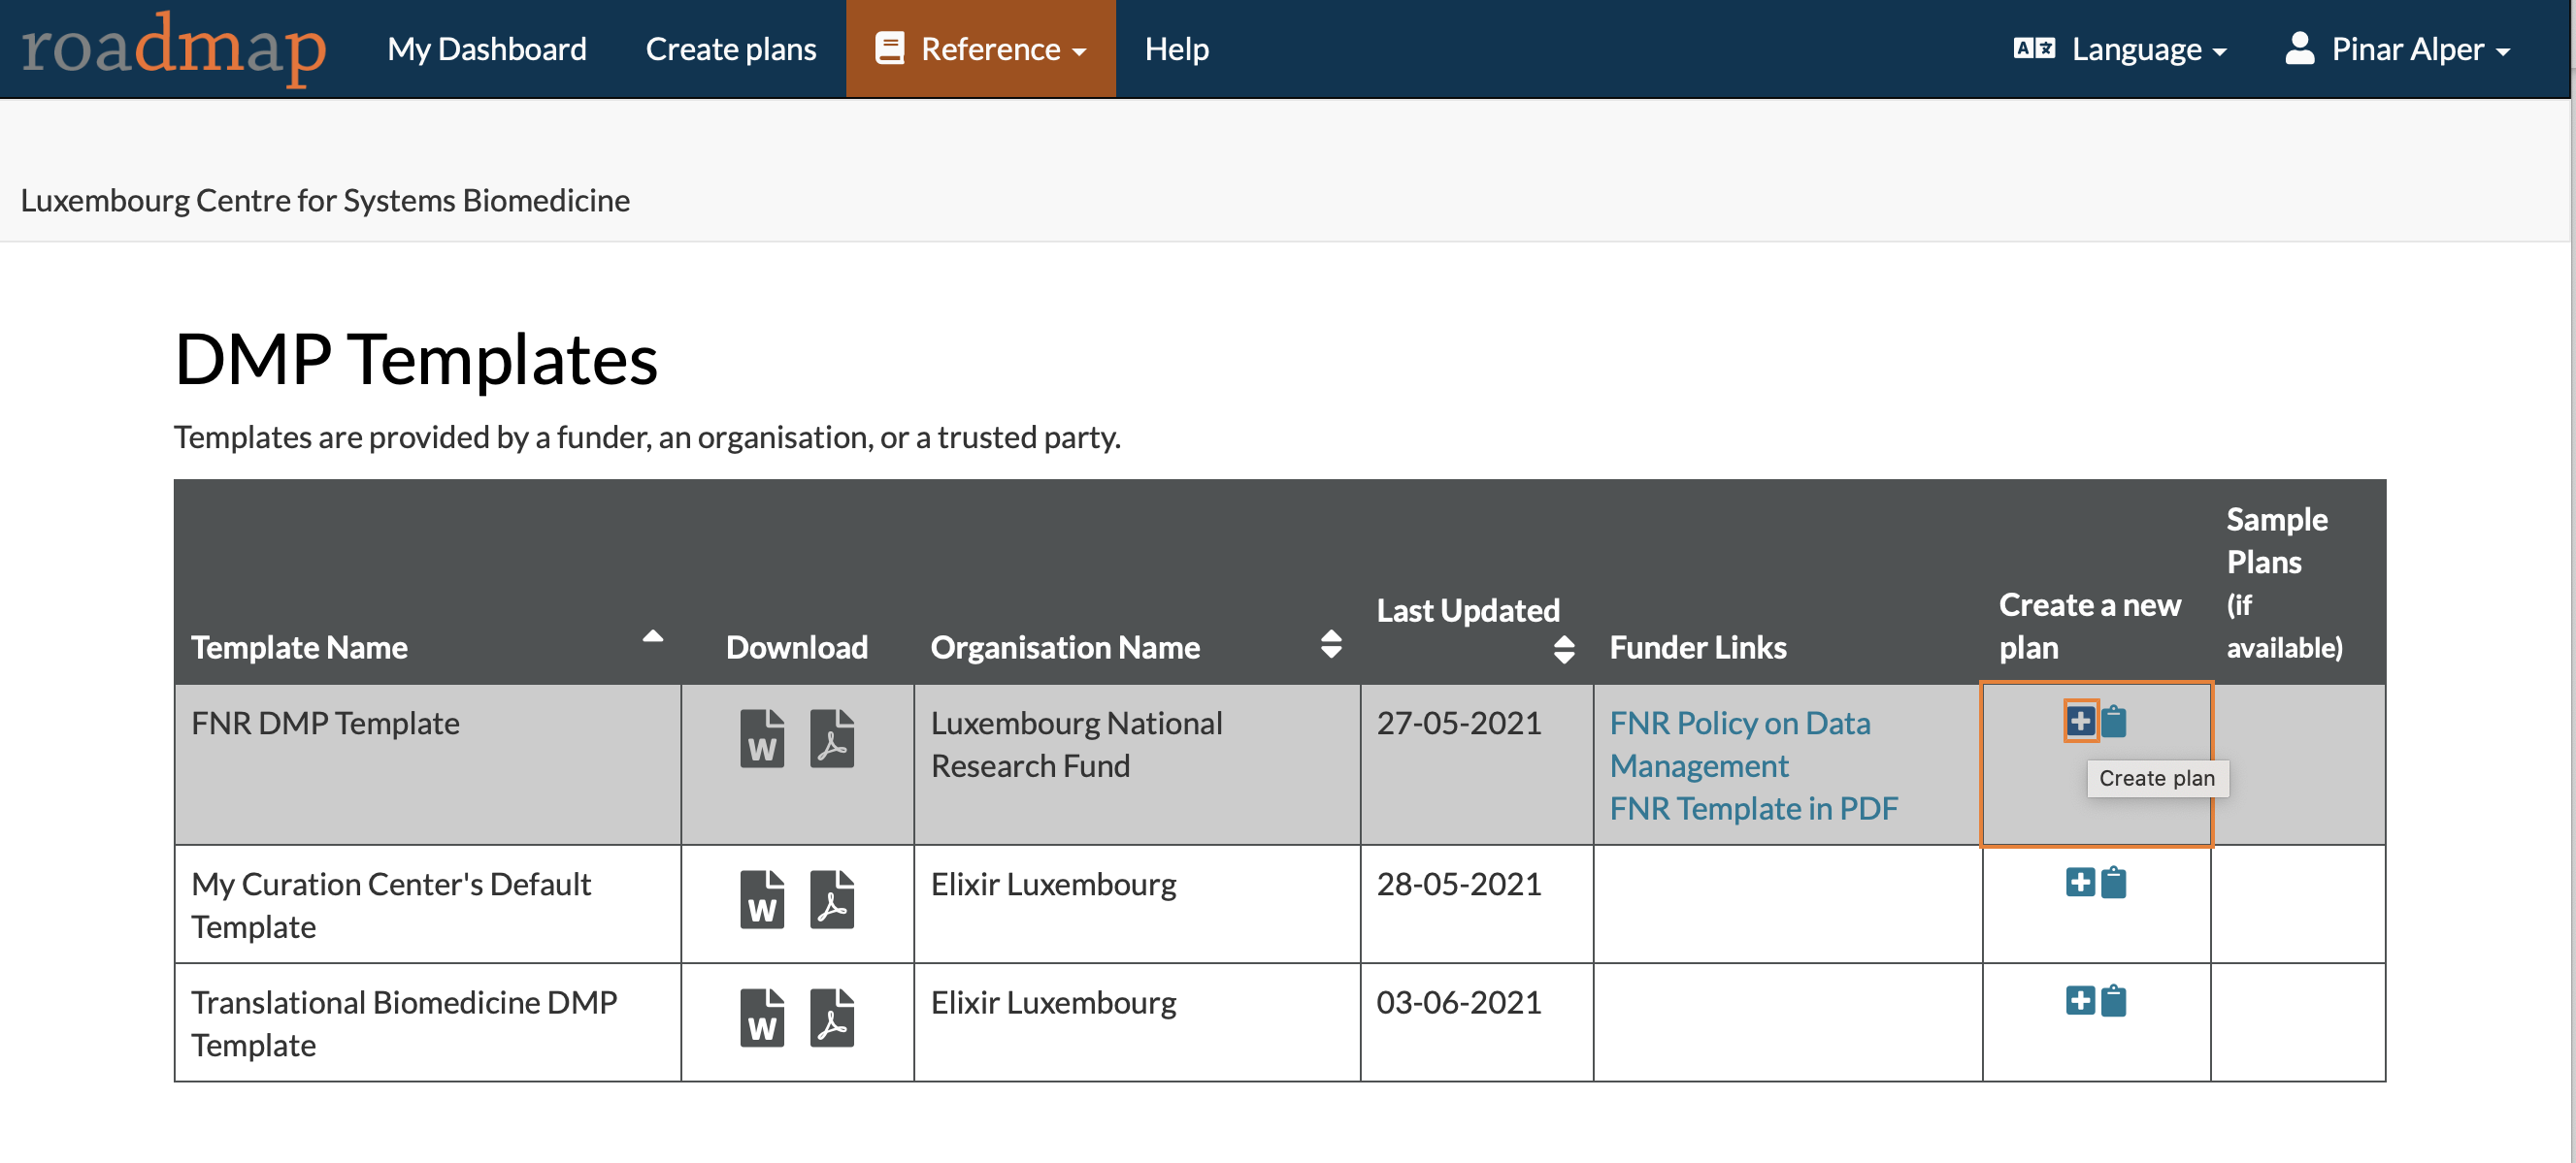Go to My Dashboard
The image size is (2576, 1163).
[x=487, y=48]
